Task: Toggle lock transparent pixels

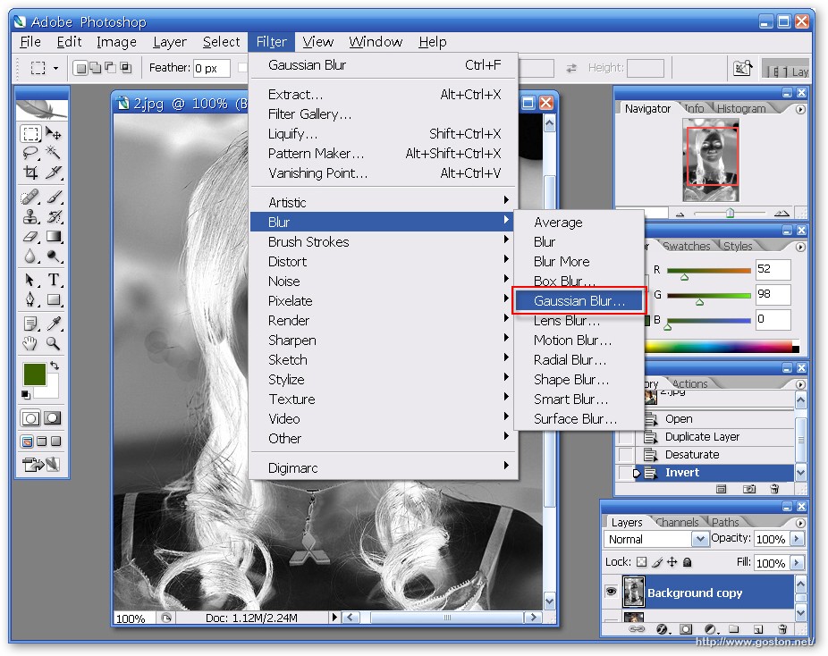Action: (641, 562)
